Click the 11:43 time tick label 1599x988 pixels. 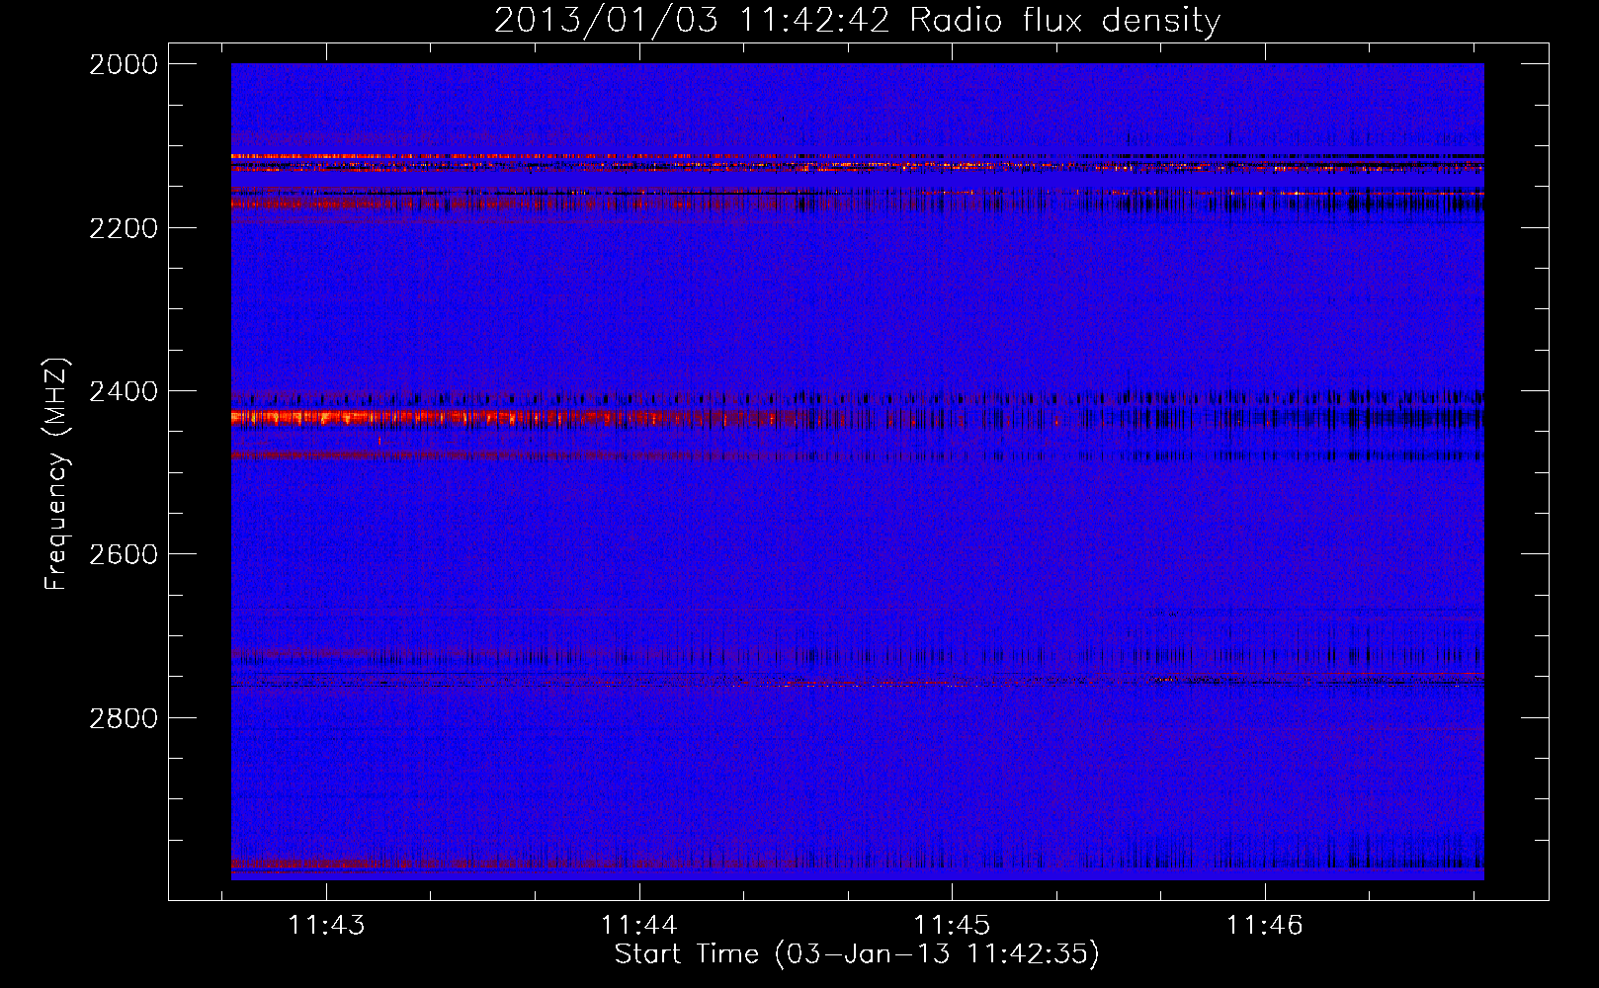pyautogui.click(x=326, y=925)
